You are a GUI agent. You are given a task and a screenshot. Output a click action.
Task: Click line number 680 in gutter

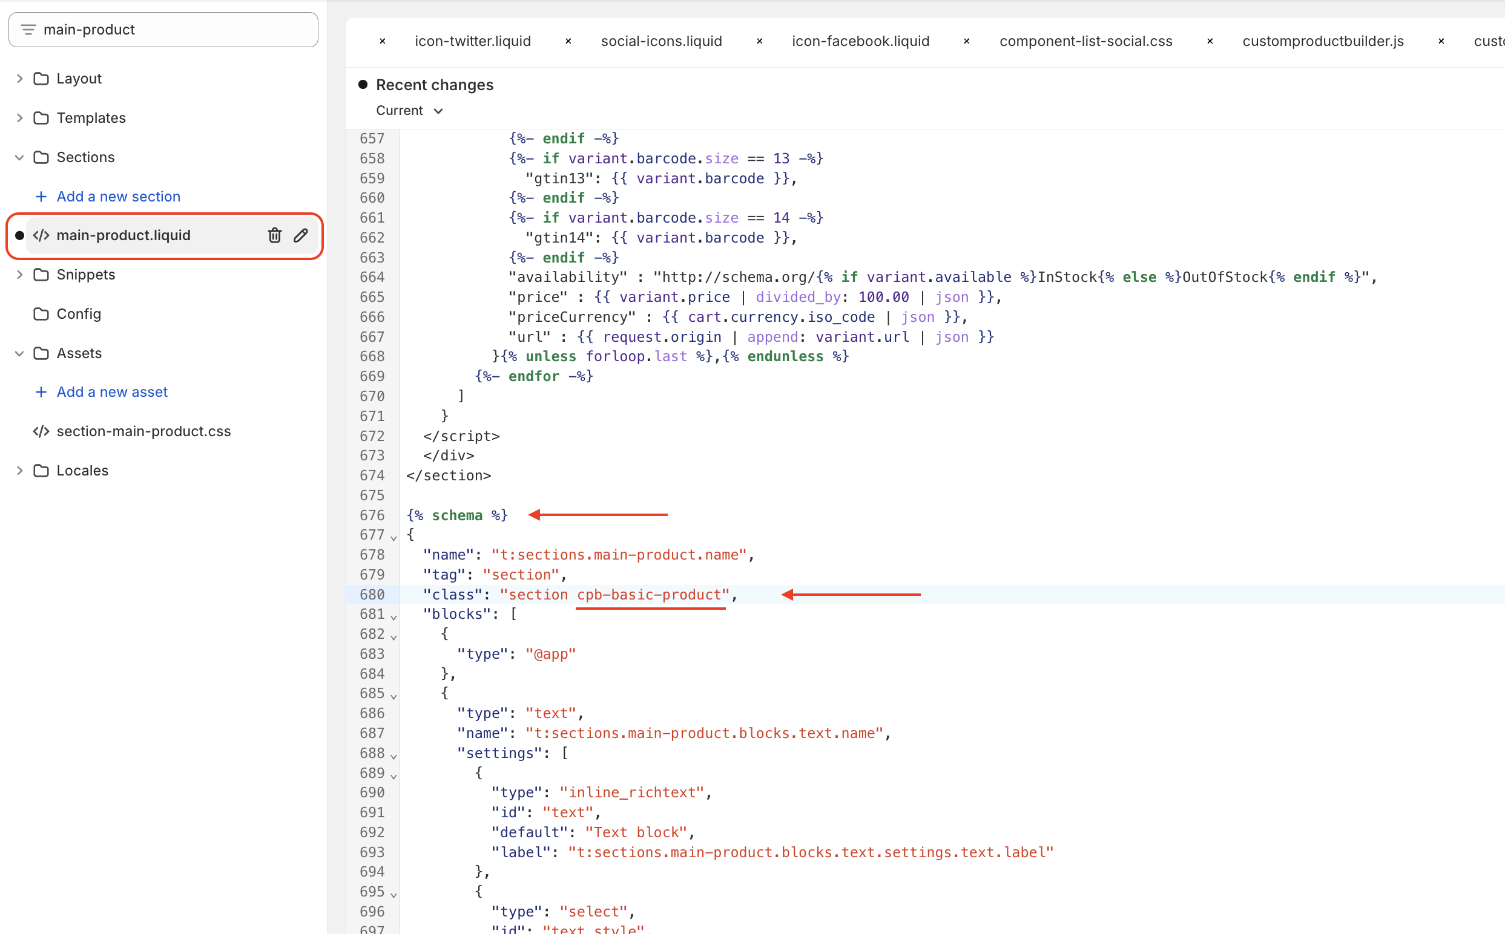point(372,594)
